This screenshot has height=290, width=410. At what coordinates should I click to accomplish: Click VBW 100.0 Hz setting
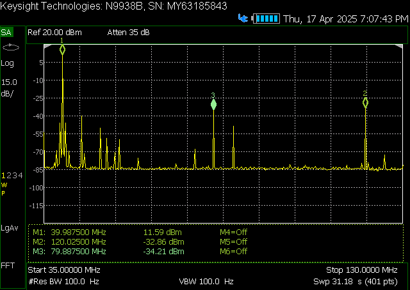tap(206, 282)
